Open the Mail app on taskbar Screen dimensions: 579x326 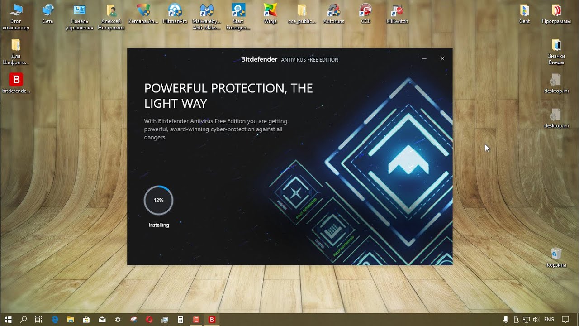(x=102, y=320)
